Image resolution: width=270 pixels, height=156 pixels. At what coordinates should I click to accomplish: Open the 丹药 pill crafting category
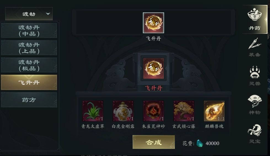coord(255,19)
